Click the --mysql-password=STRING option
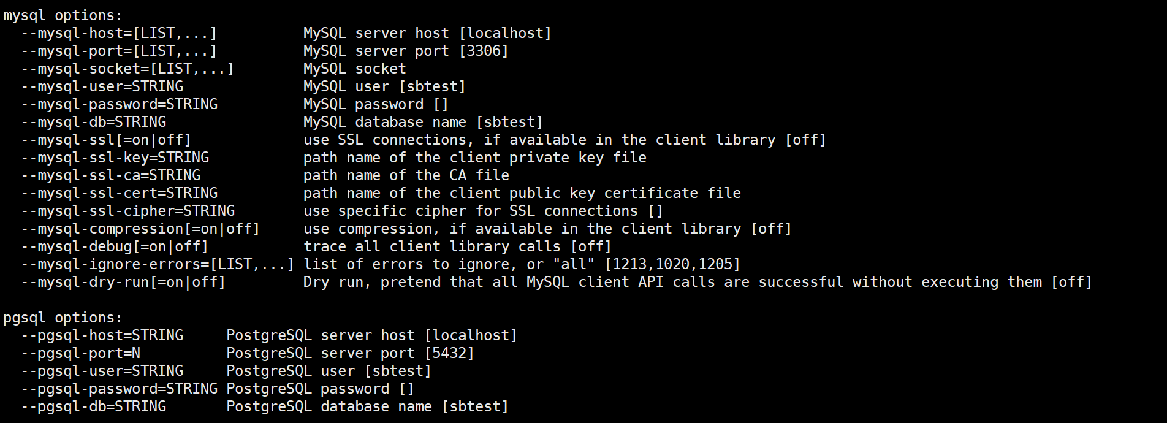1167x423 pixels. [x=119, y=104]
